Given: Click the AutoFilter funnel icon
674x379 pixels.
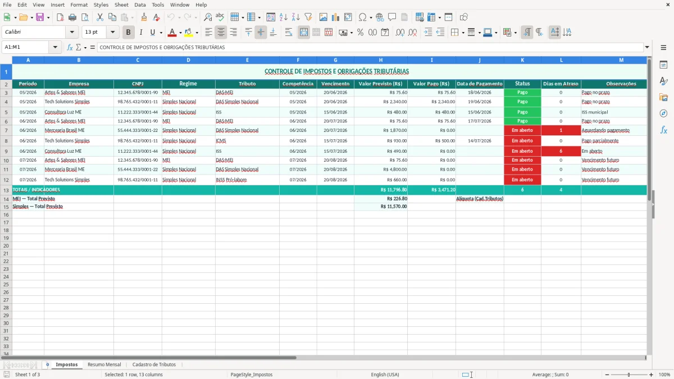Looking at the screenshot, I should click(x=308, y=17).
